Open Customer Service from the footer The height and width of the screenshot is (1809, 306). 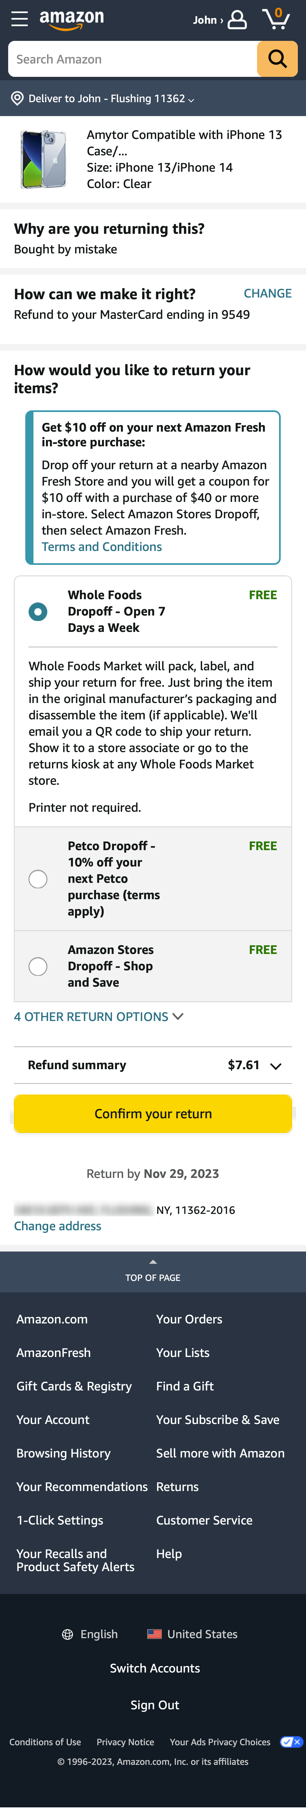[204, 1520]
